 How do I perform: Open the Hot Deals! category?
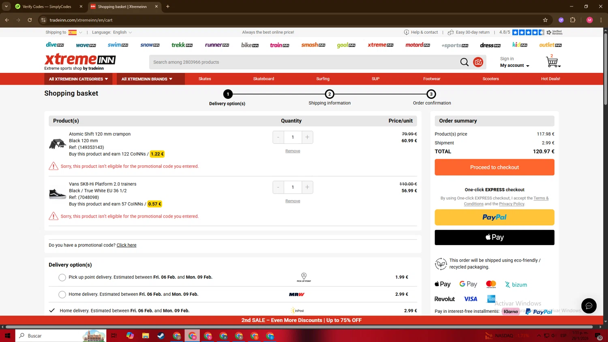(550, 79)
